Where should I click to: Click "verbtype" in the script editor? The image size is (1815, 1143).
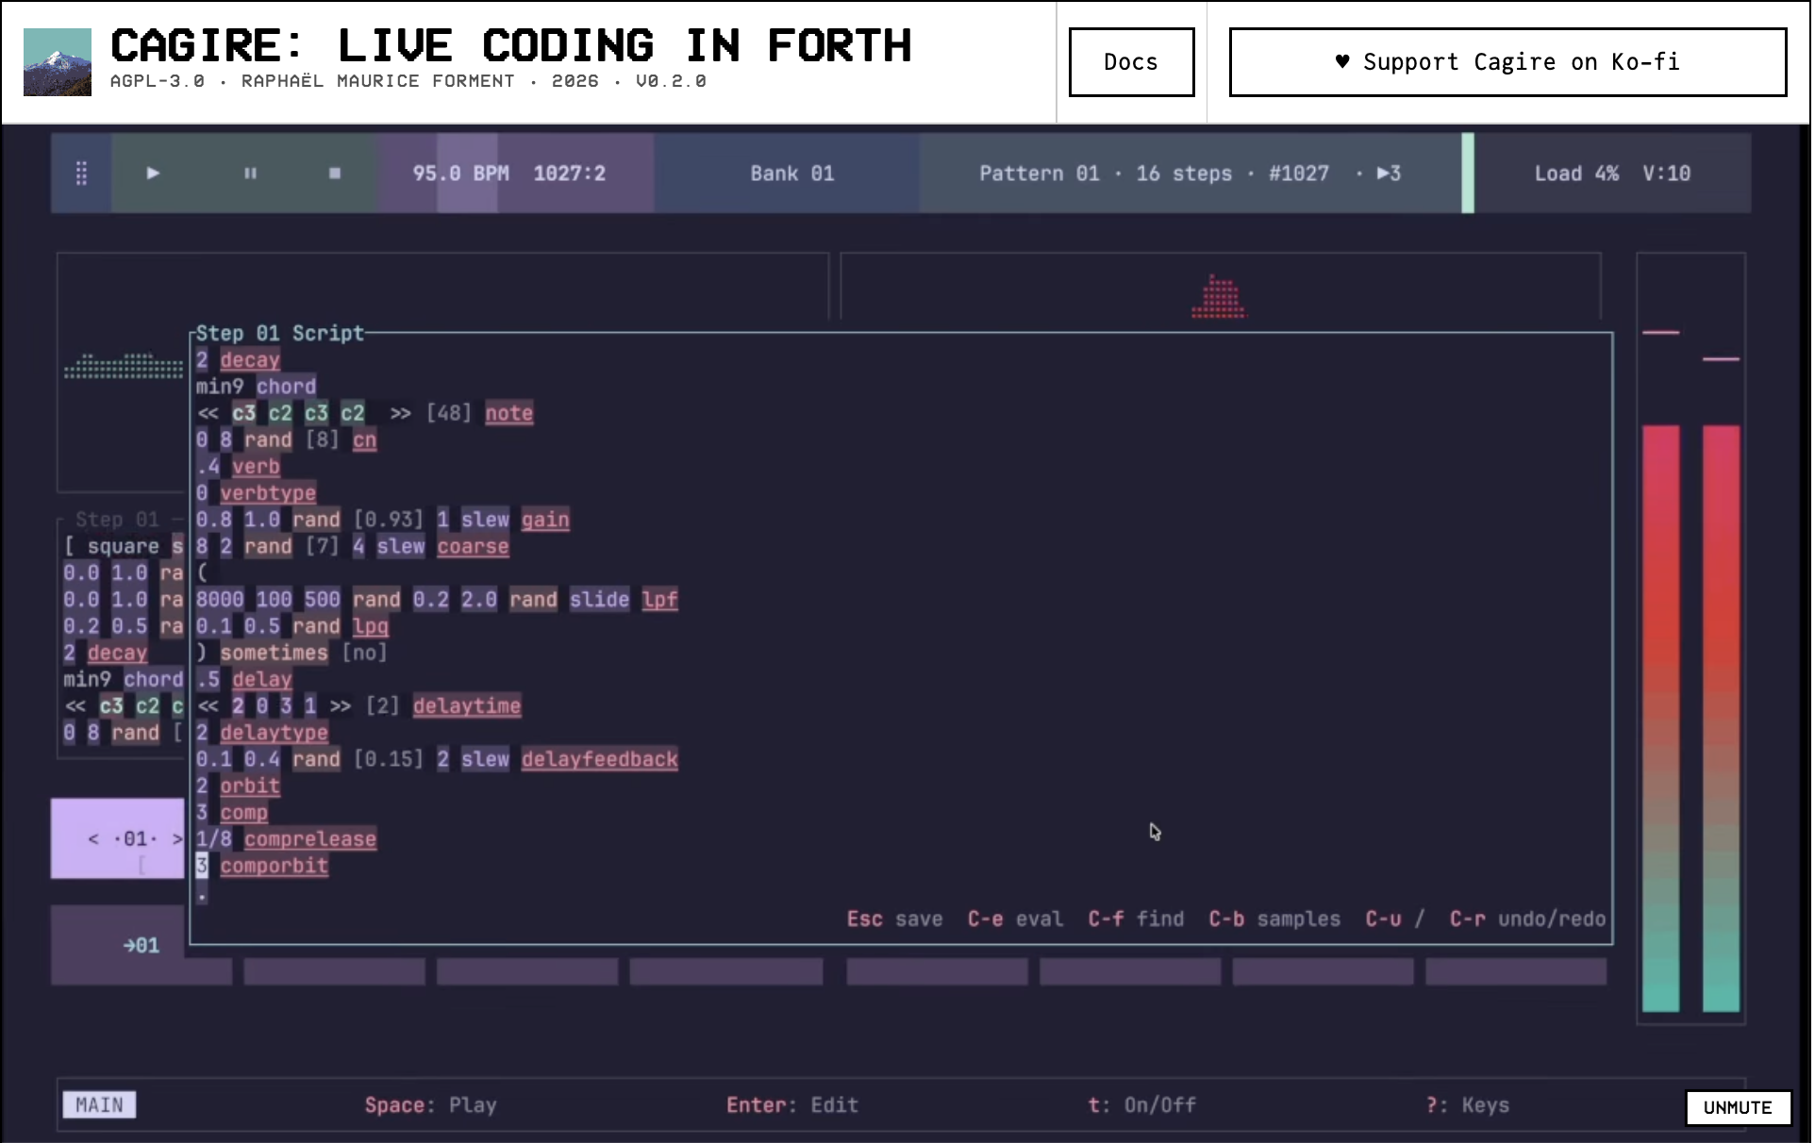(269, 493)
